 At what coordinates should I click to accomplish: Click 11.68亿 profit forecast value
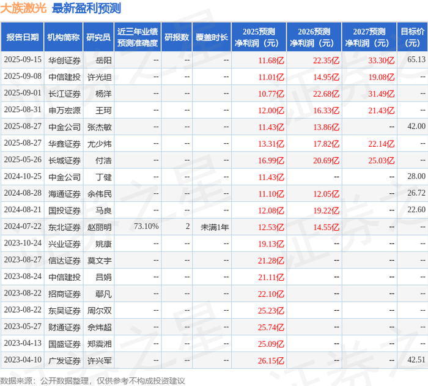[271, 61]
